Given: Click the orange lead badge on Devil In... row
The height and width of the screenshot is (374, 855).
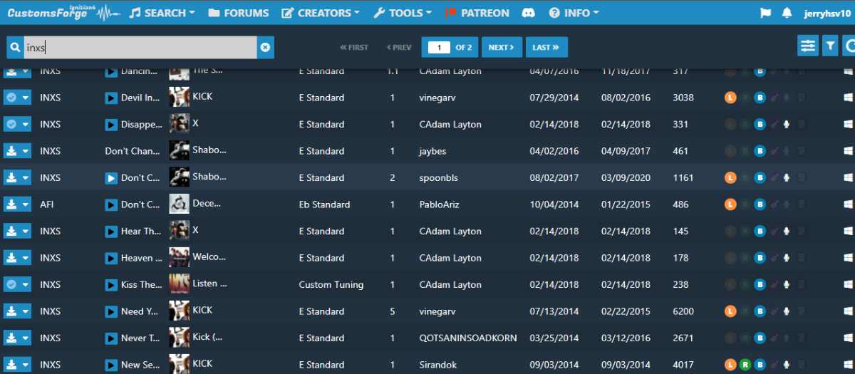Looking at the screenshot, I should (x=730, y=98).
